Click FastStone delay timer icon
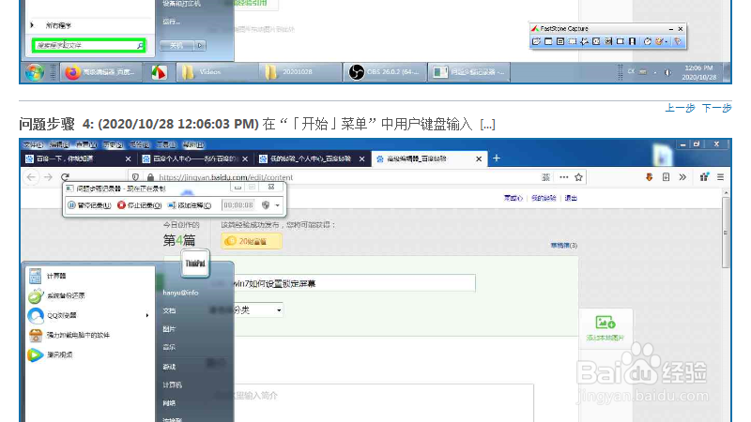 tap(648, 41)
